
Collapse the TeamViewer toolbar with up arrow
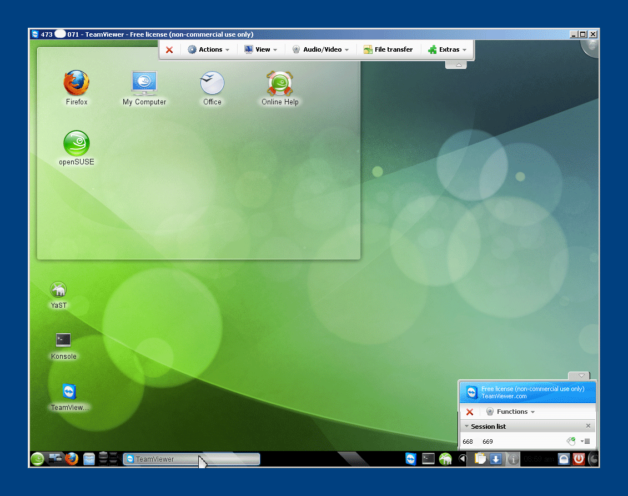pos(456,64)
